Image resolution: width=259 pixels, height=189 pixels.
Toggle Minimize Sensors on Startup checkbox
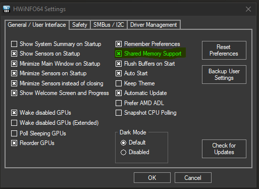14,73
